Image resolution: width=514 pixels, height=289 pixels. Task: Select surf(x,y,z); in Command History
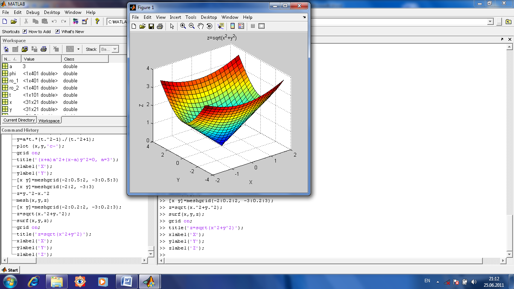pyautogui.click(x=35, y=221)
